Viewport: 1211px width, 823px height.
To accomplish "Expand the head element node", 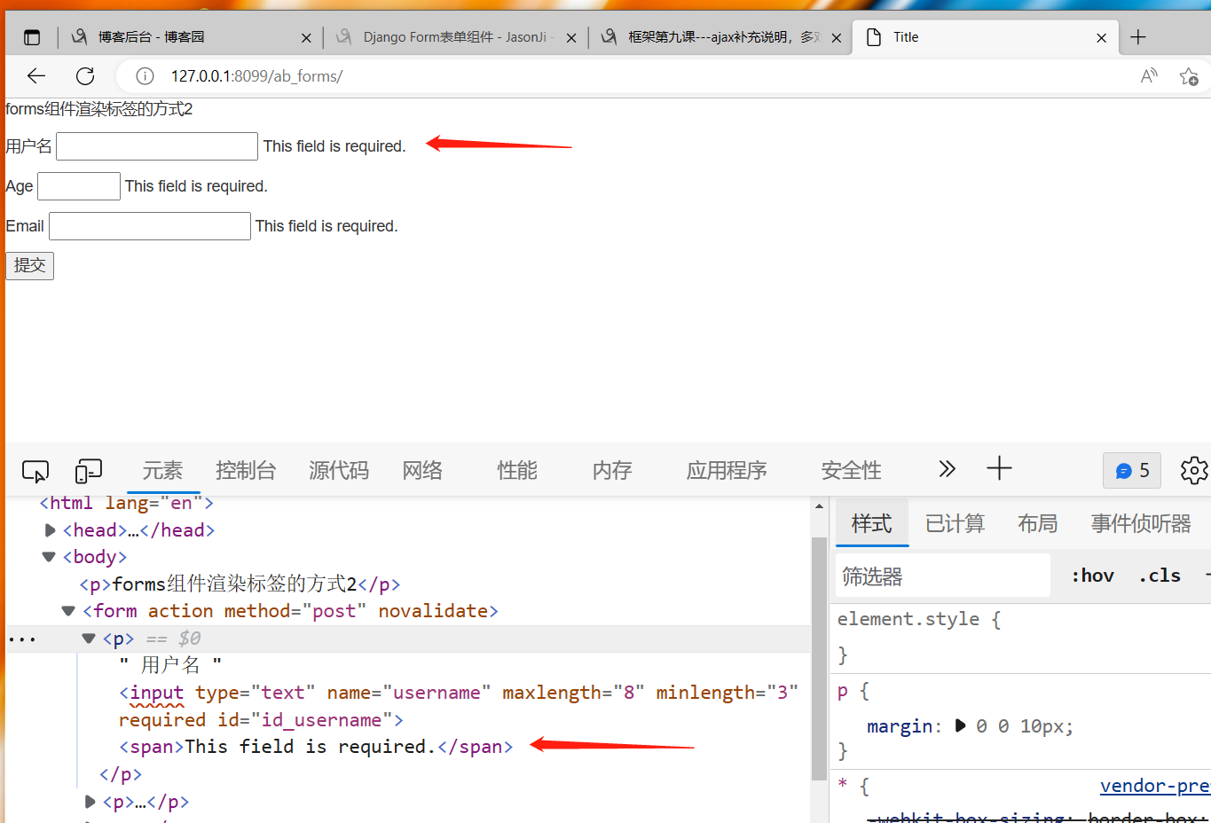I will (x=51, y=530).
